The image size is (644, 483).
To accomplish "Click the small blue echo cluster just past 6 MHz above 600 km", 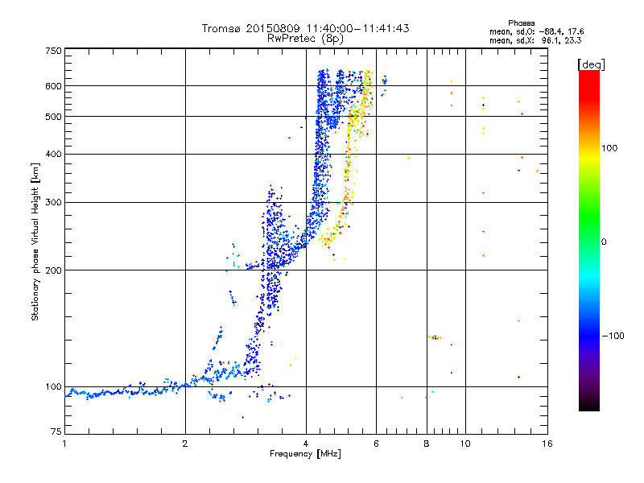I will tap(385, 80).
